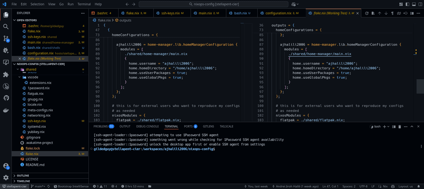Viewport: 424px width, 189px height.
Task: Click the stellapent-cier remote indicator
Action: (x=14, y=186)
